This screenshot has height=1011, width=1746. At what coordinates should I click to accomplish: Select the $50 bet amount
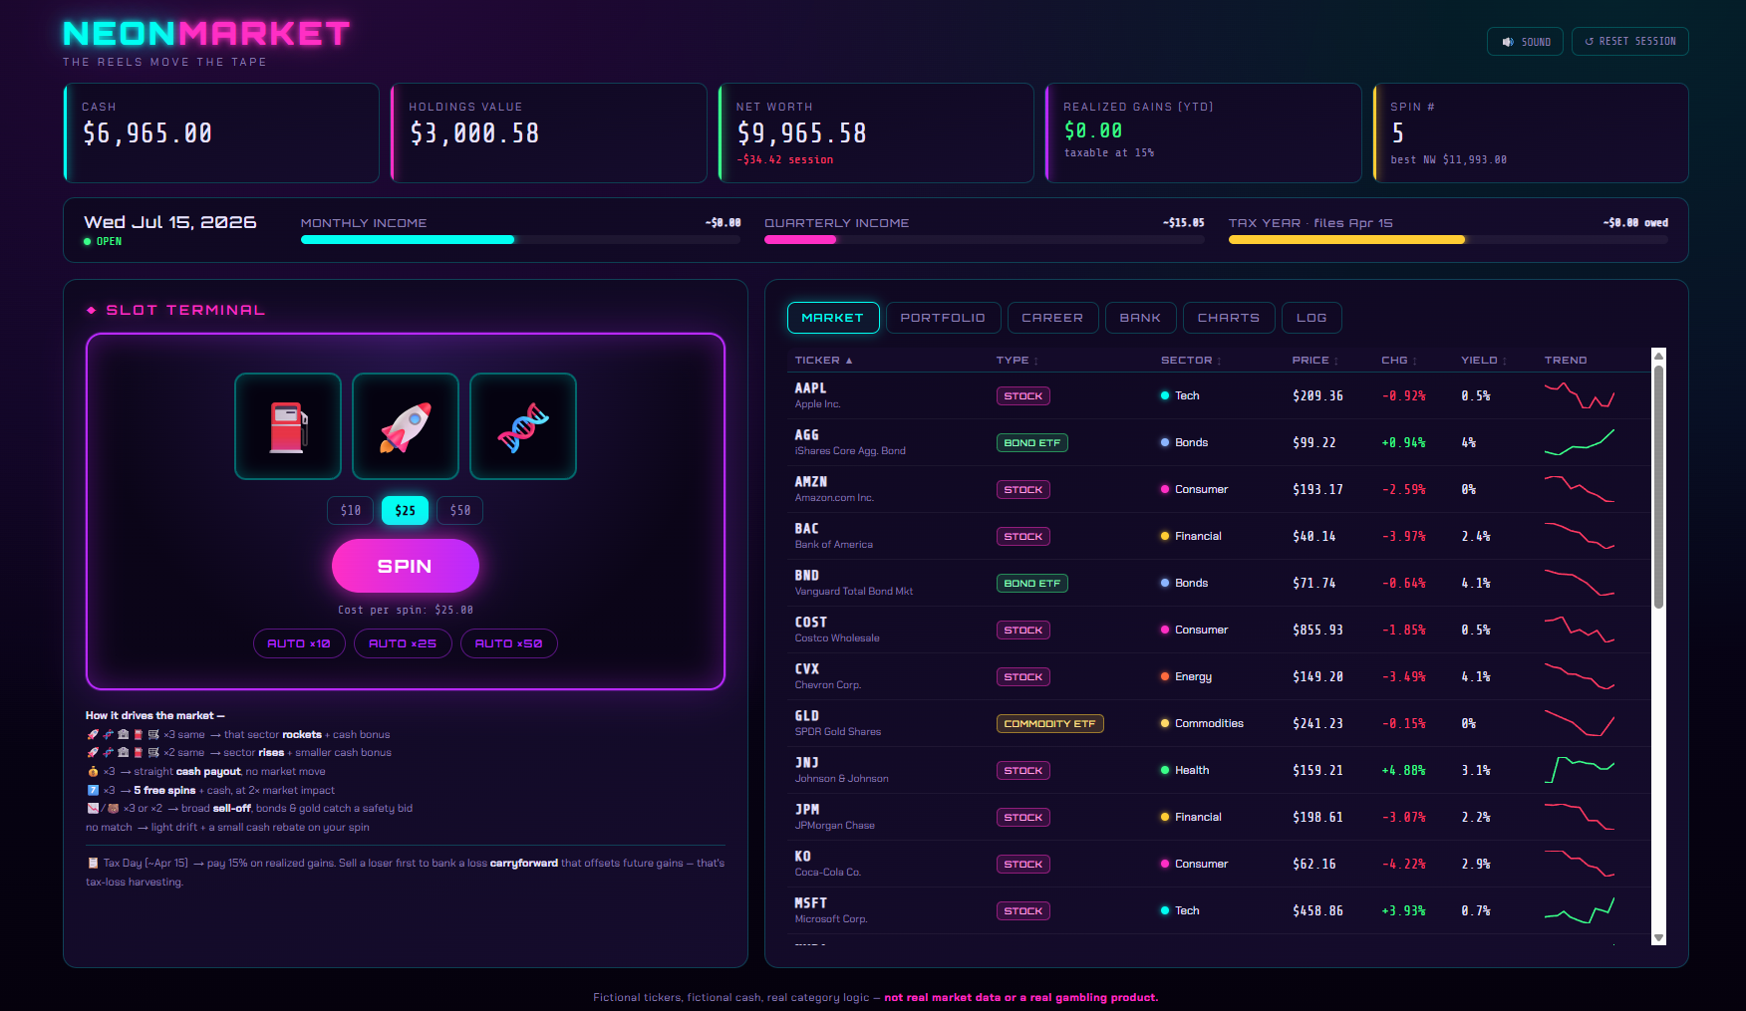pyautogui.click(x=459, y=510)
